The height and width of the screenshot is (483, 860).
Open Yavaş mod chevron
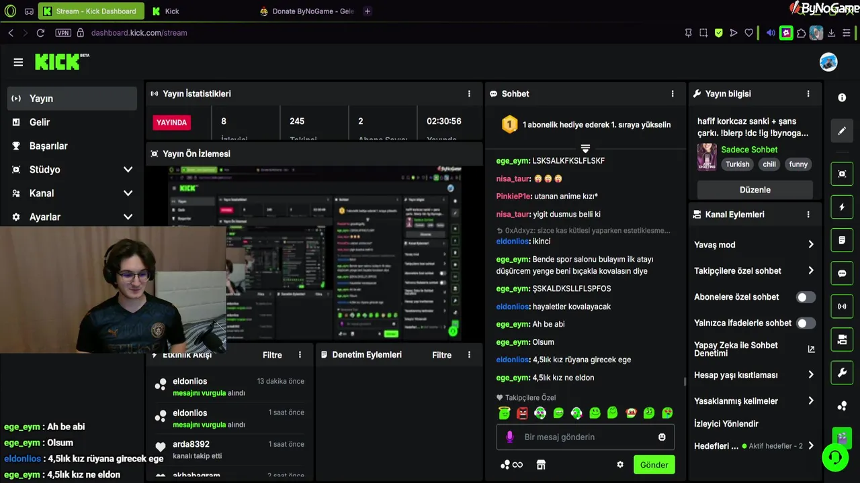[811, 245]
